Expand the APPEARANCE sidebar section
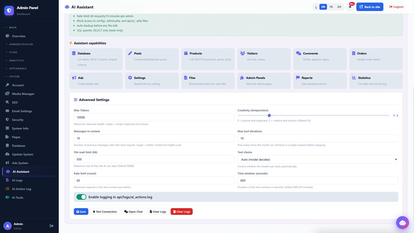The width and height of the screenshot is (414, 233). tap(29, 69)
